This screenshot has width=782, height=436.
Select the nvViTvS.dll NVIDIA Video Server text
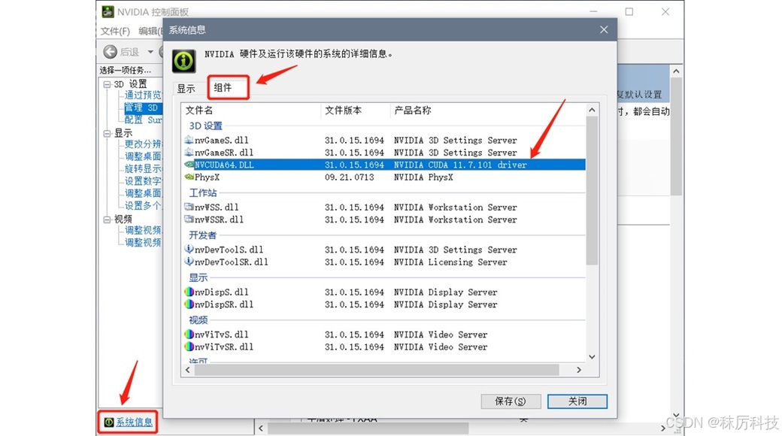coord(441,335)
